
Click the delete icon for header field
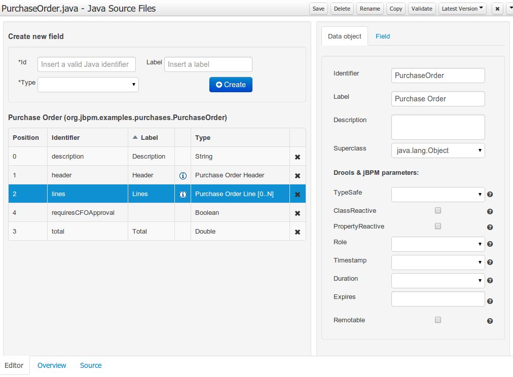pyautogui.click(x=298, y=176)
